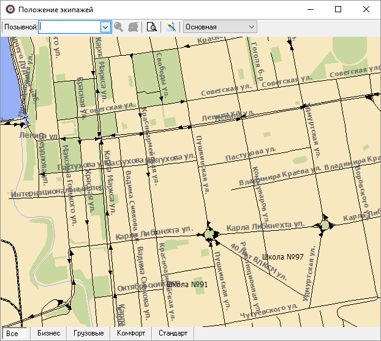
Task: Click the Школа №97 map label
Action: pos(282,256)
